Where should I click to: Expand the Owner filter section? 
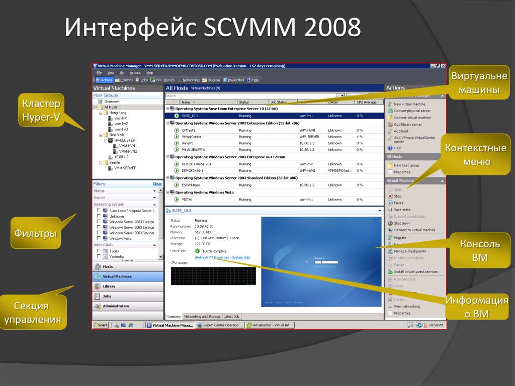point(154,198)
